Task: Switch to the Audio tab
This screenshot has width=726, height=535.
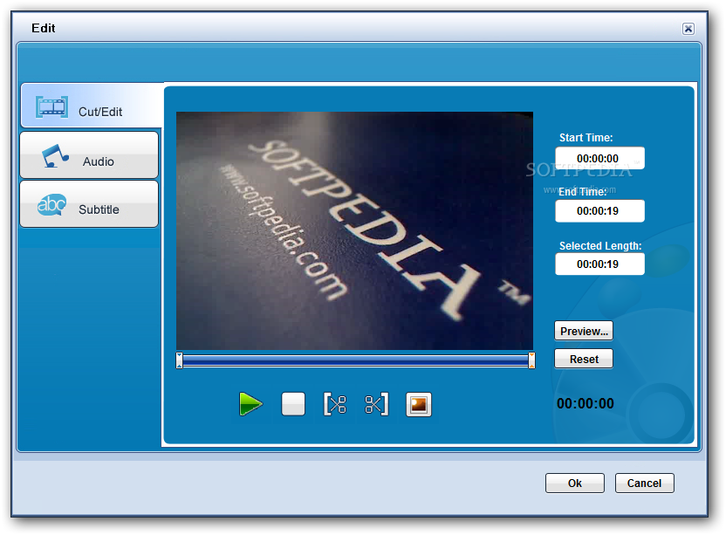Action: click(89, 155)
